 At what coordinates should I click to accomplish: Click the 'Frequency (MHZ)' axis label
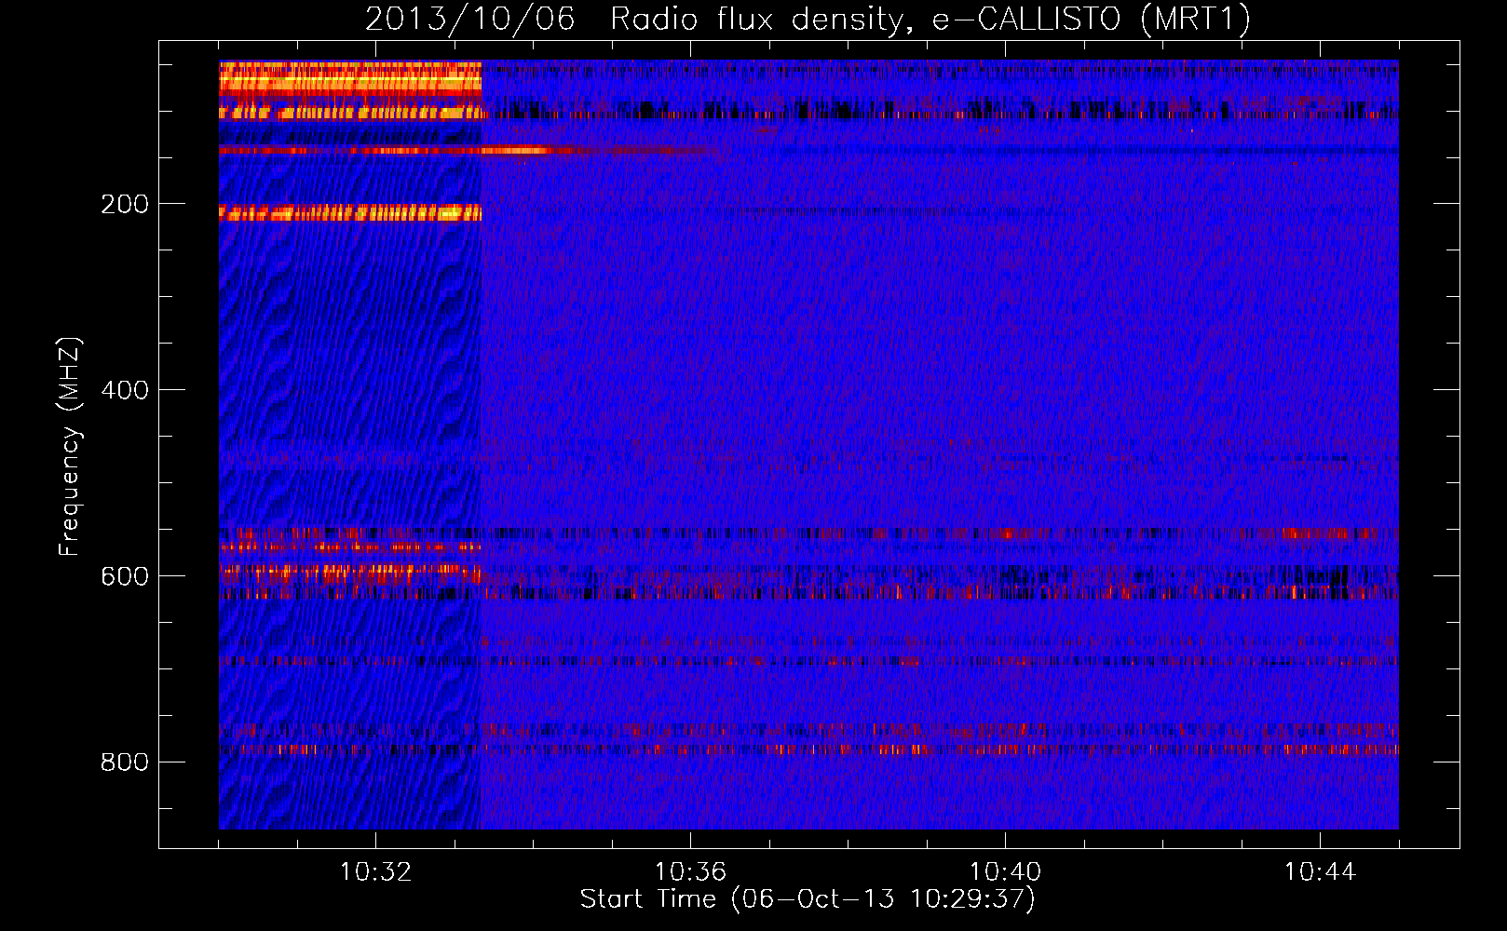pos(70,446)
